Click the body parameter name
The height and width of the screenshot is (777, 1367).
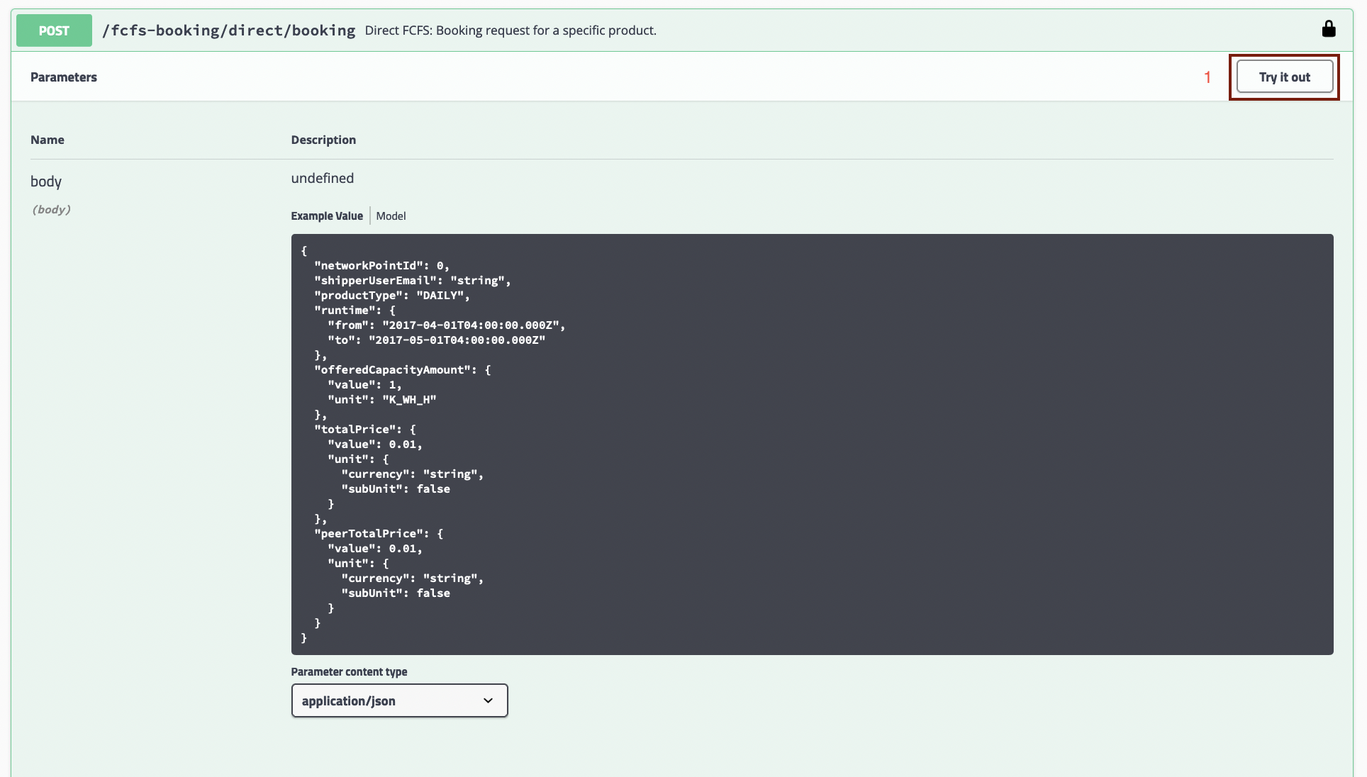click(46, 181)
